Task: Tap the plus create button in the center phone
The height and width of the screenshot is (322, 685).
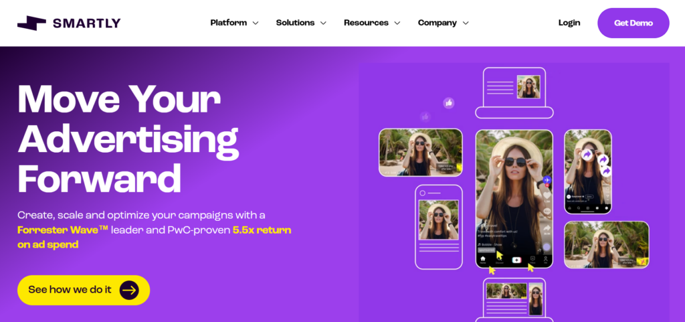Action: pos(516,260)
